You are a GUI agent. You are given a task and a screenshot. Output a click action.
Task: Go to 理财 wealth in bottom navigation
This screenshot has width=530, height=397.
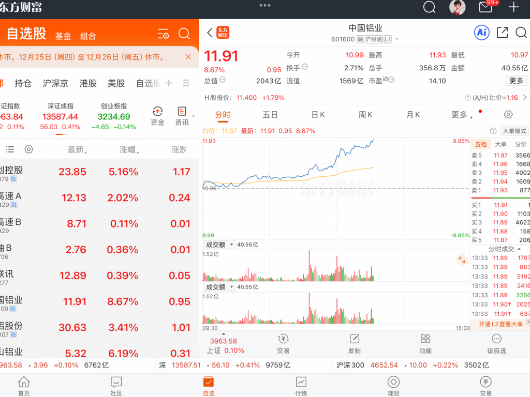[x=393, y=386]
